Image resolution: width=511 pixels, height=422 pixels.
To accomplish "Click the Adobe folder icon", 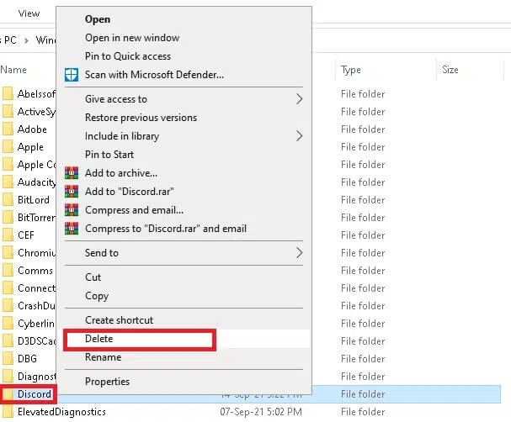I will tap(8, 129).
